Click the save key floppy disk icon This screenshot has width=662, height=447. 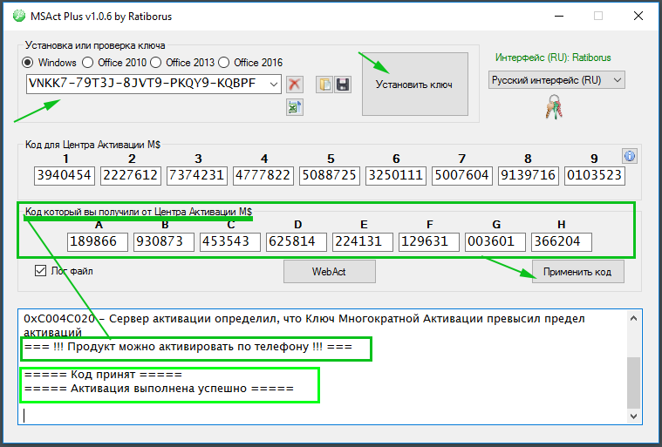(x=342, y=84)
